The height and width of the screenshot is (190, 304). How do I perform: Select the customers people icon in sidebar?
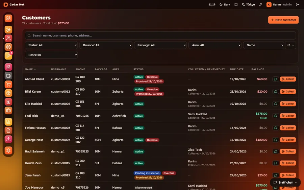pyautogui.click(x=8, y=38)
